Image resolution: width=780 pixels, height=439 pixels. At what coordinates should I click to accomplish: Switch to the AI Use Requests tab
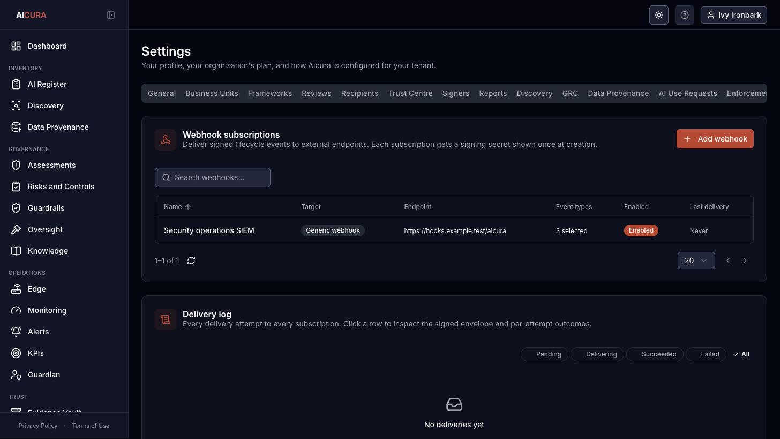coord(688,93)
